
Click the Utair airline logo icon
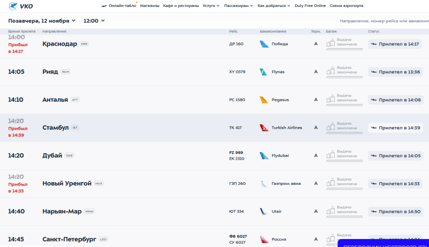[263, 211]
